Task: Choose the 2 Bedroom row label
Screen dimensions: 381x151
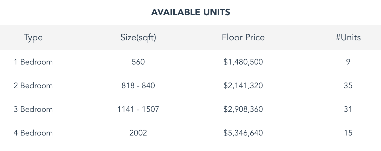Action: 33,86
